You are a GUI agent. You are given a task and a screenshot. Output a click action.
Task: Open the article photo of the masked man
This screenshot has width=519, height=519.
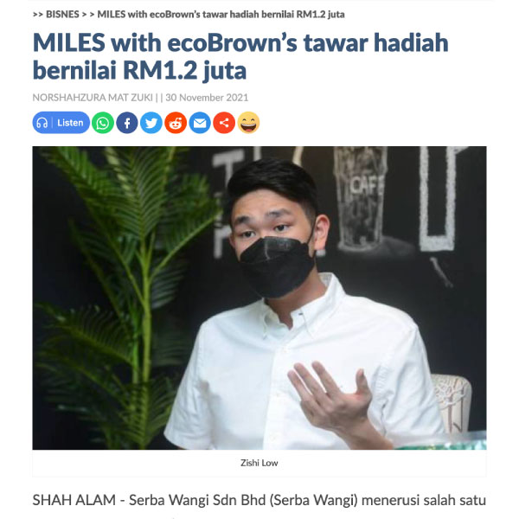click(x=259, y=298)
